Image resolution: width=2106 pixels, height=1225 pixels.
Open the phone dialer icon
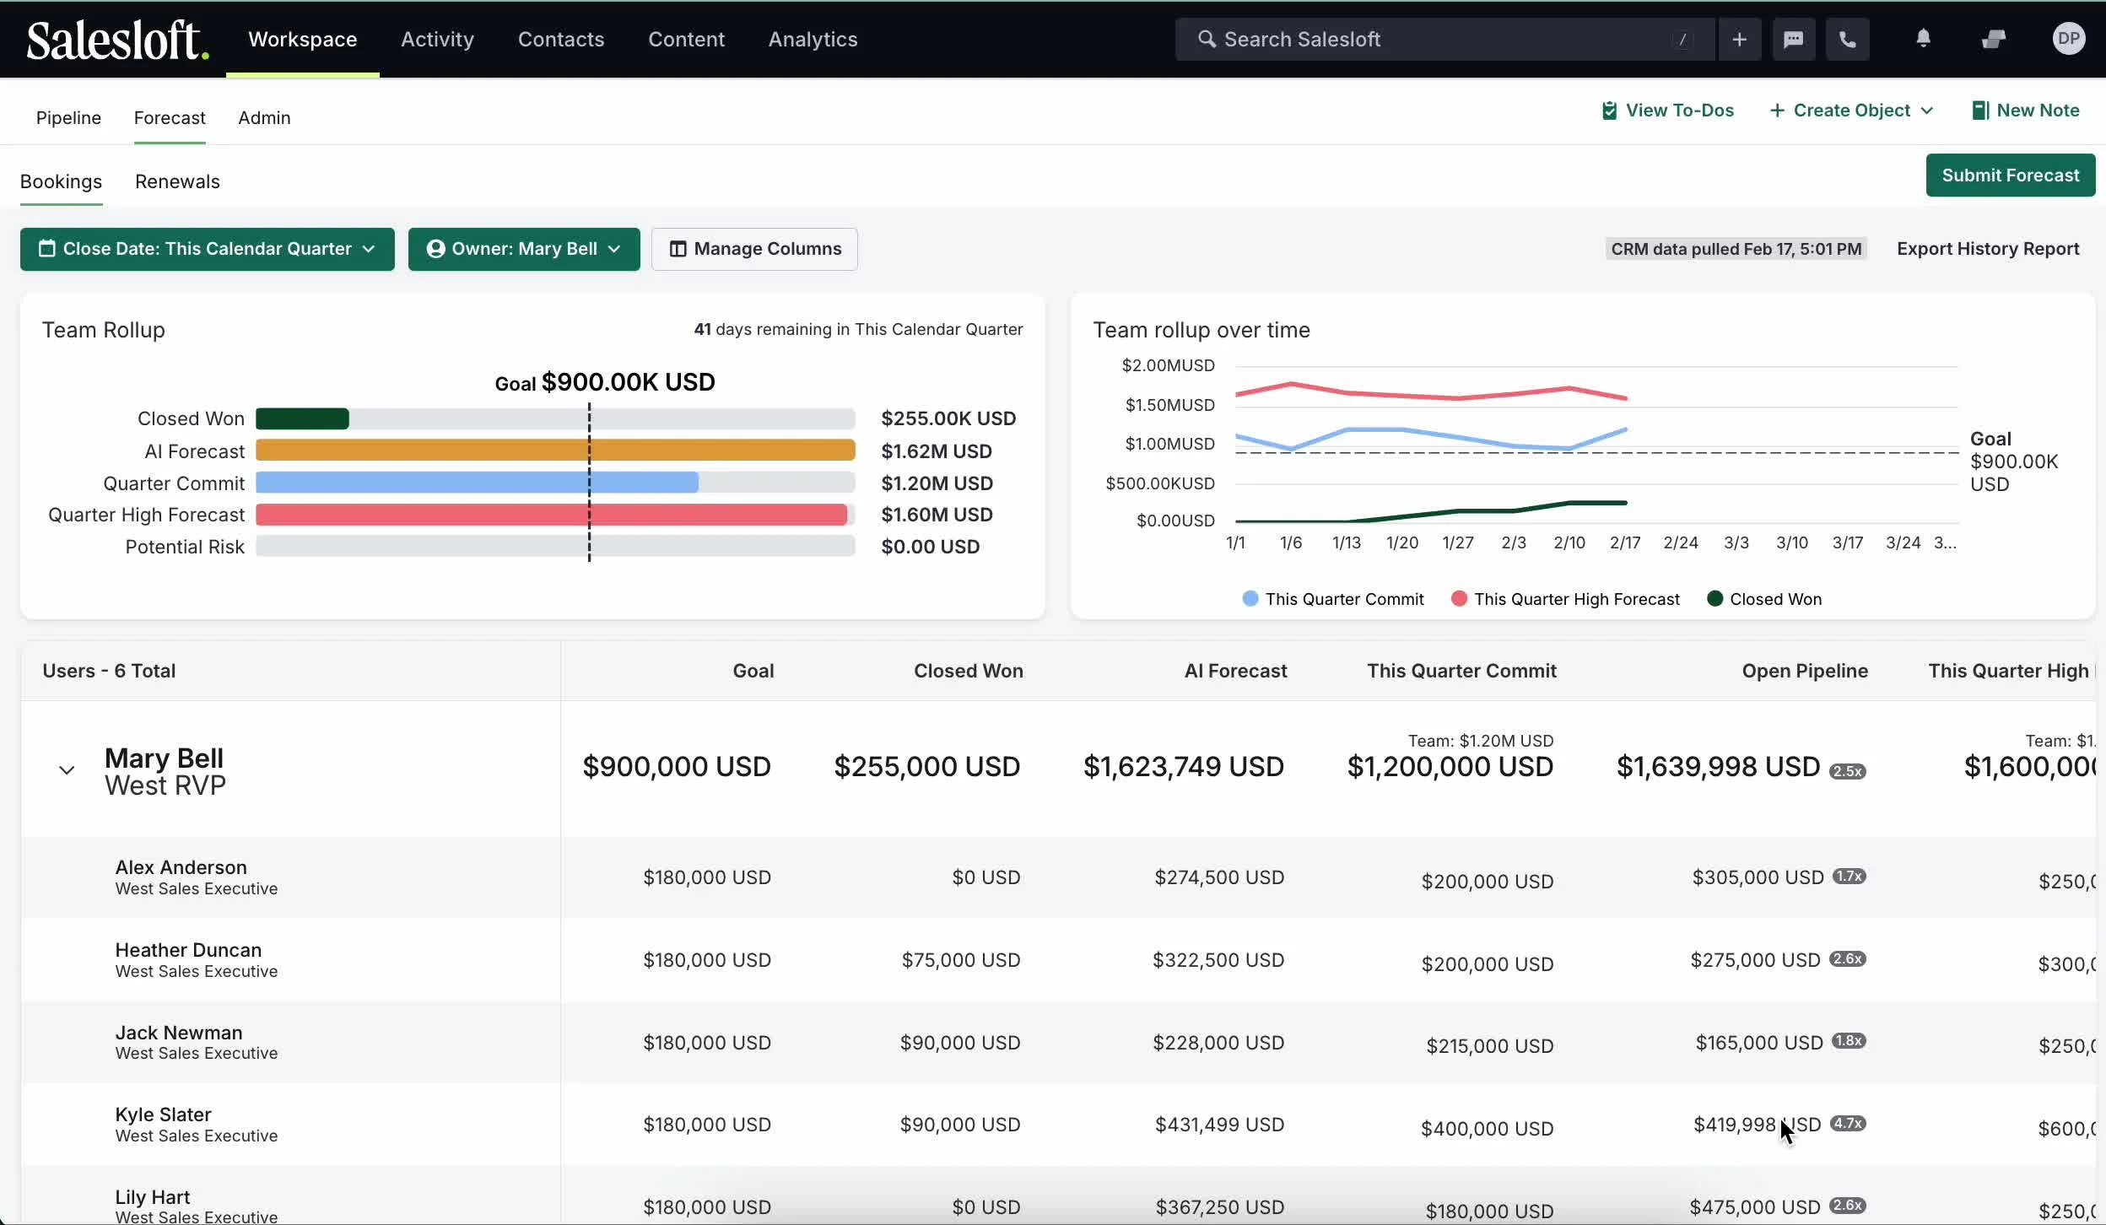click(1847, 39)
